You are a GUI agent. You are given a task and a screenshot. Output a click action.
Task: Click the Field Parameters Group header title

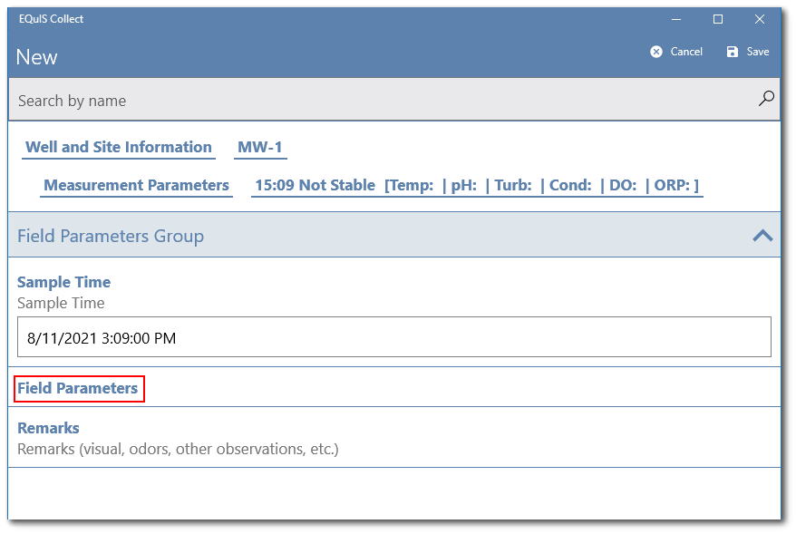111,236
